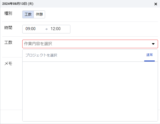Click the 2024年08月13日 (火) date header

[x=18, y=4]
